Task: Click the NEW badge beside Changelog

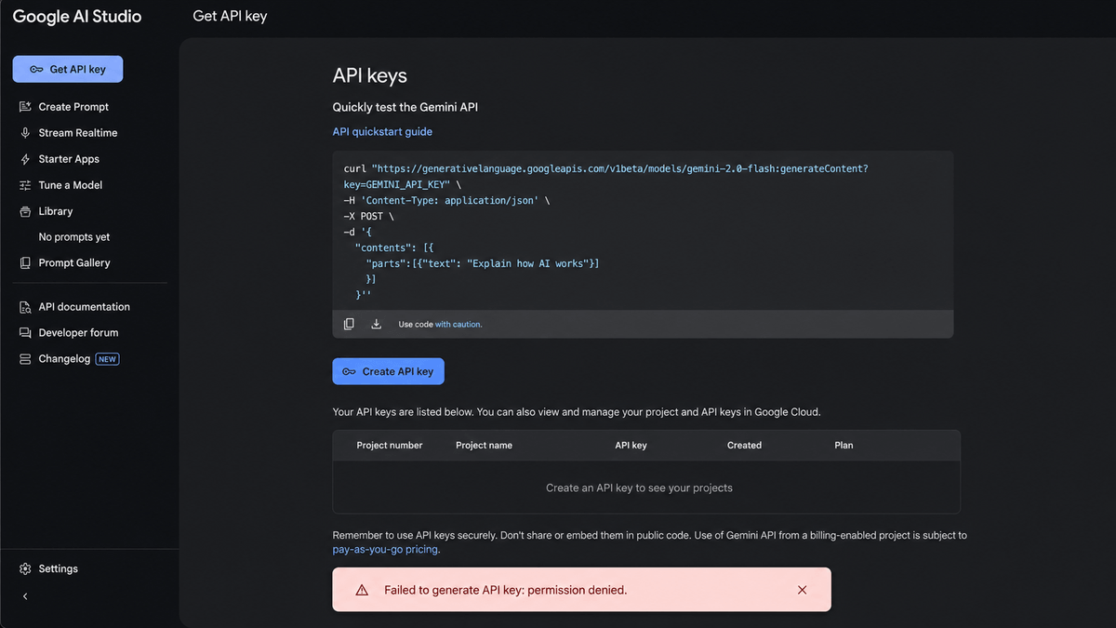Action: (x=108, y=359)
